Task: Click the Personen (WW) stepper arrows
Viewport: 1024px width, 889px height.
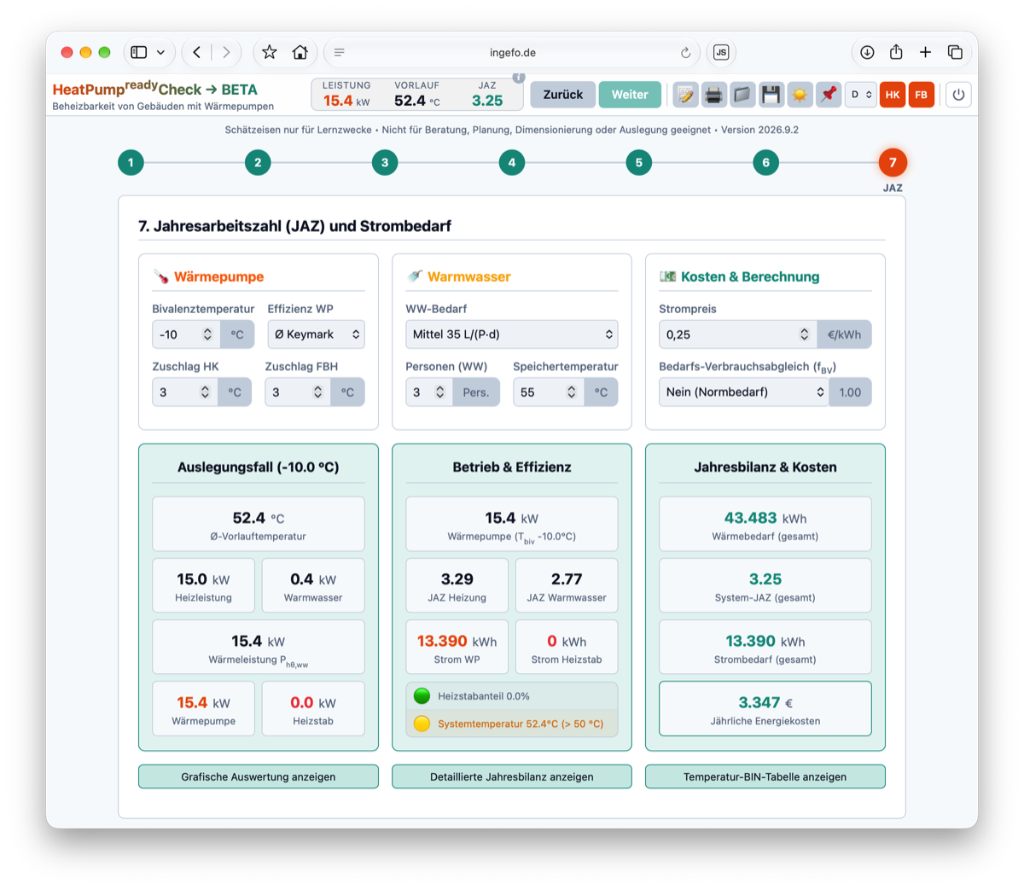Action: pos(440,392)
